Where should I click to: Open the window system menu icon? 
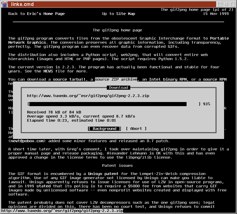(x=4, y=4)
